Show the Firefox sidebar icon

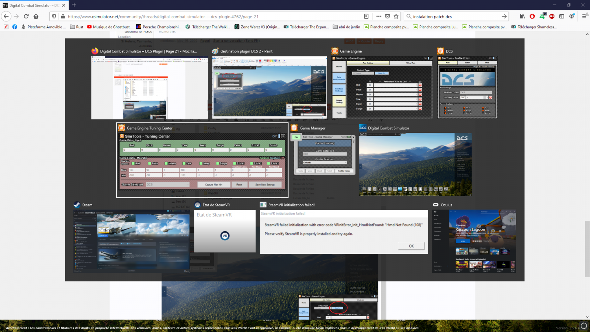(562, 16)
